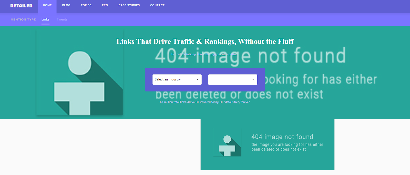The width and height of the screenshot is (410, 175).
Task: Click the DETAILED logo in the header
Action: pyautogui.click(x=21, y=6)
